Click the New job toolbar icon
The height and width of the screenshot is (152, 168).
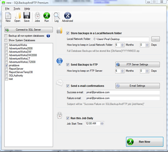8,16
